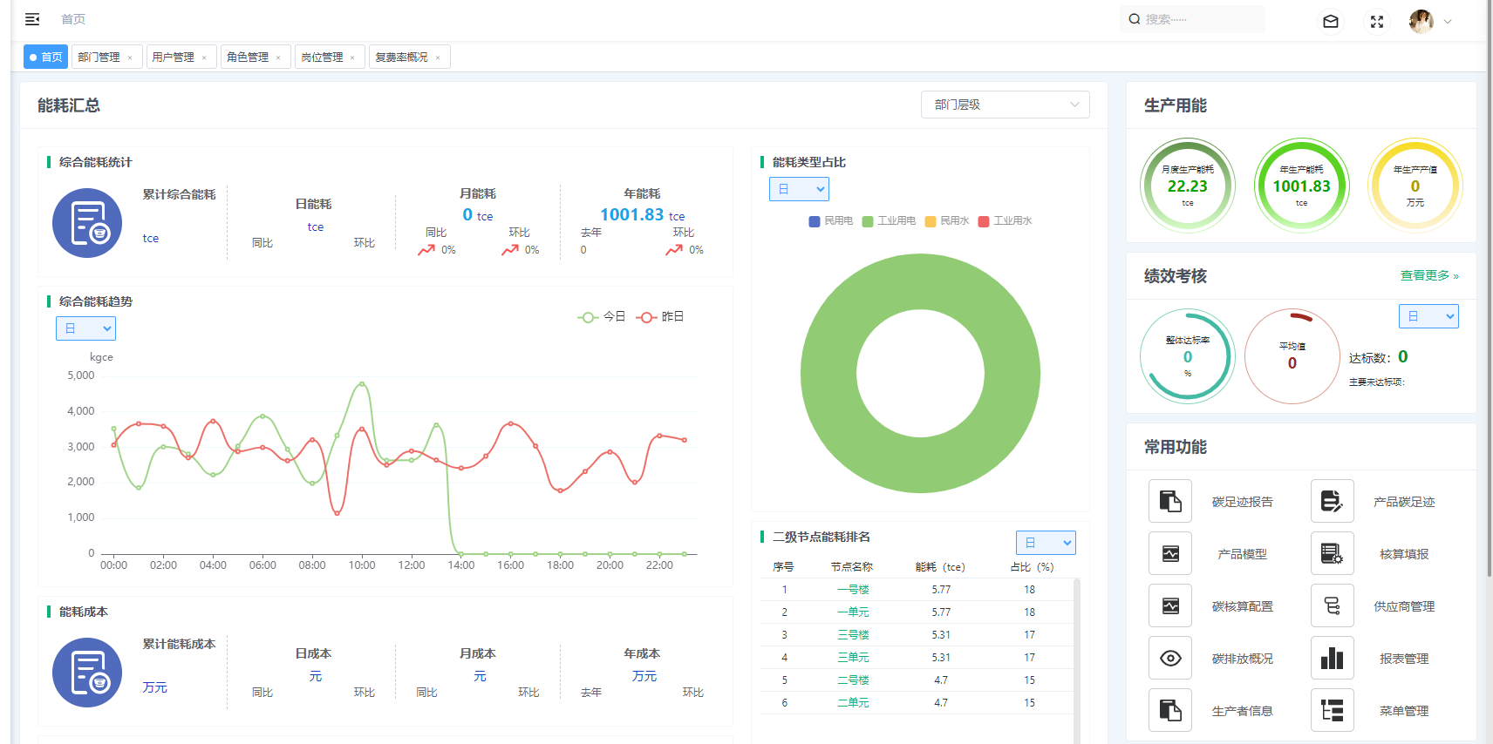This screenshot has width=1493, height=744.
Task: Click the 核算填报 icon
Action: point(1332,553)
